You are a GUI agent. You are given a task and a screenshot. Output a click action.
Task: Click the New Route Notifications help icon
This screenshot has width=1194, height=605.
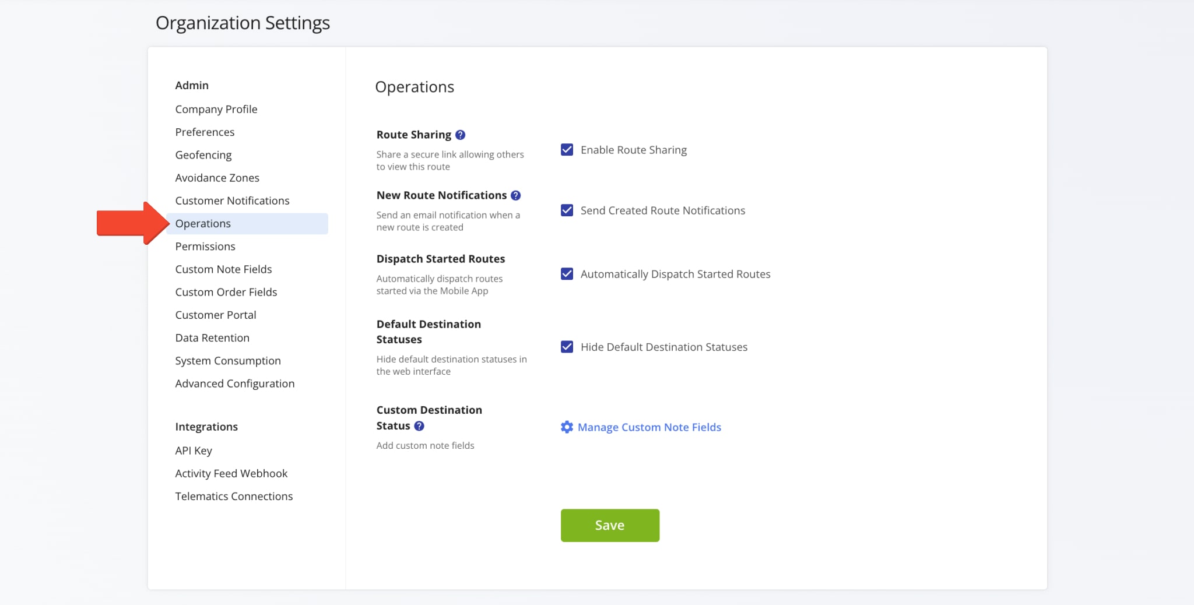coord(515,195)
